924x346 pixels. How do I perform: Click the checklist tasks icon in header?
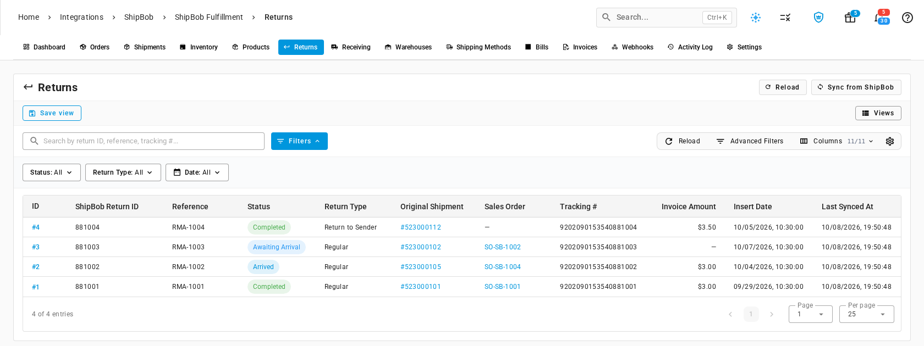pyautogui.click(x=785, y=18)
